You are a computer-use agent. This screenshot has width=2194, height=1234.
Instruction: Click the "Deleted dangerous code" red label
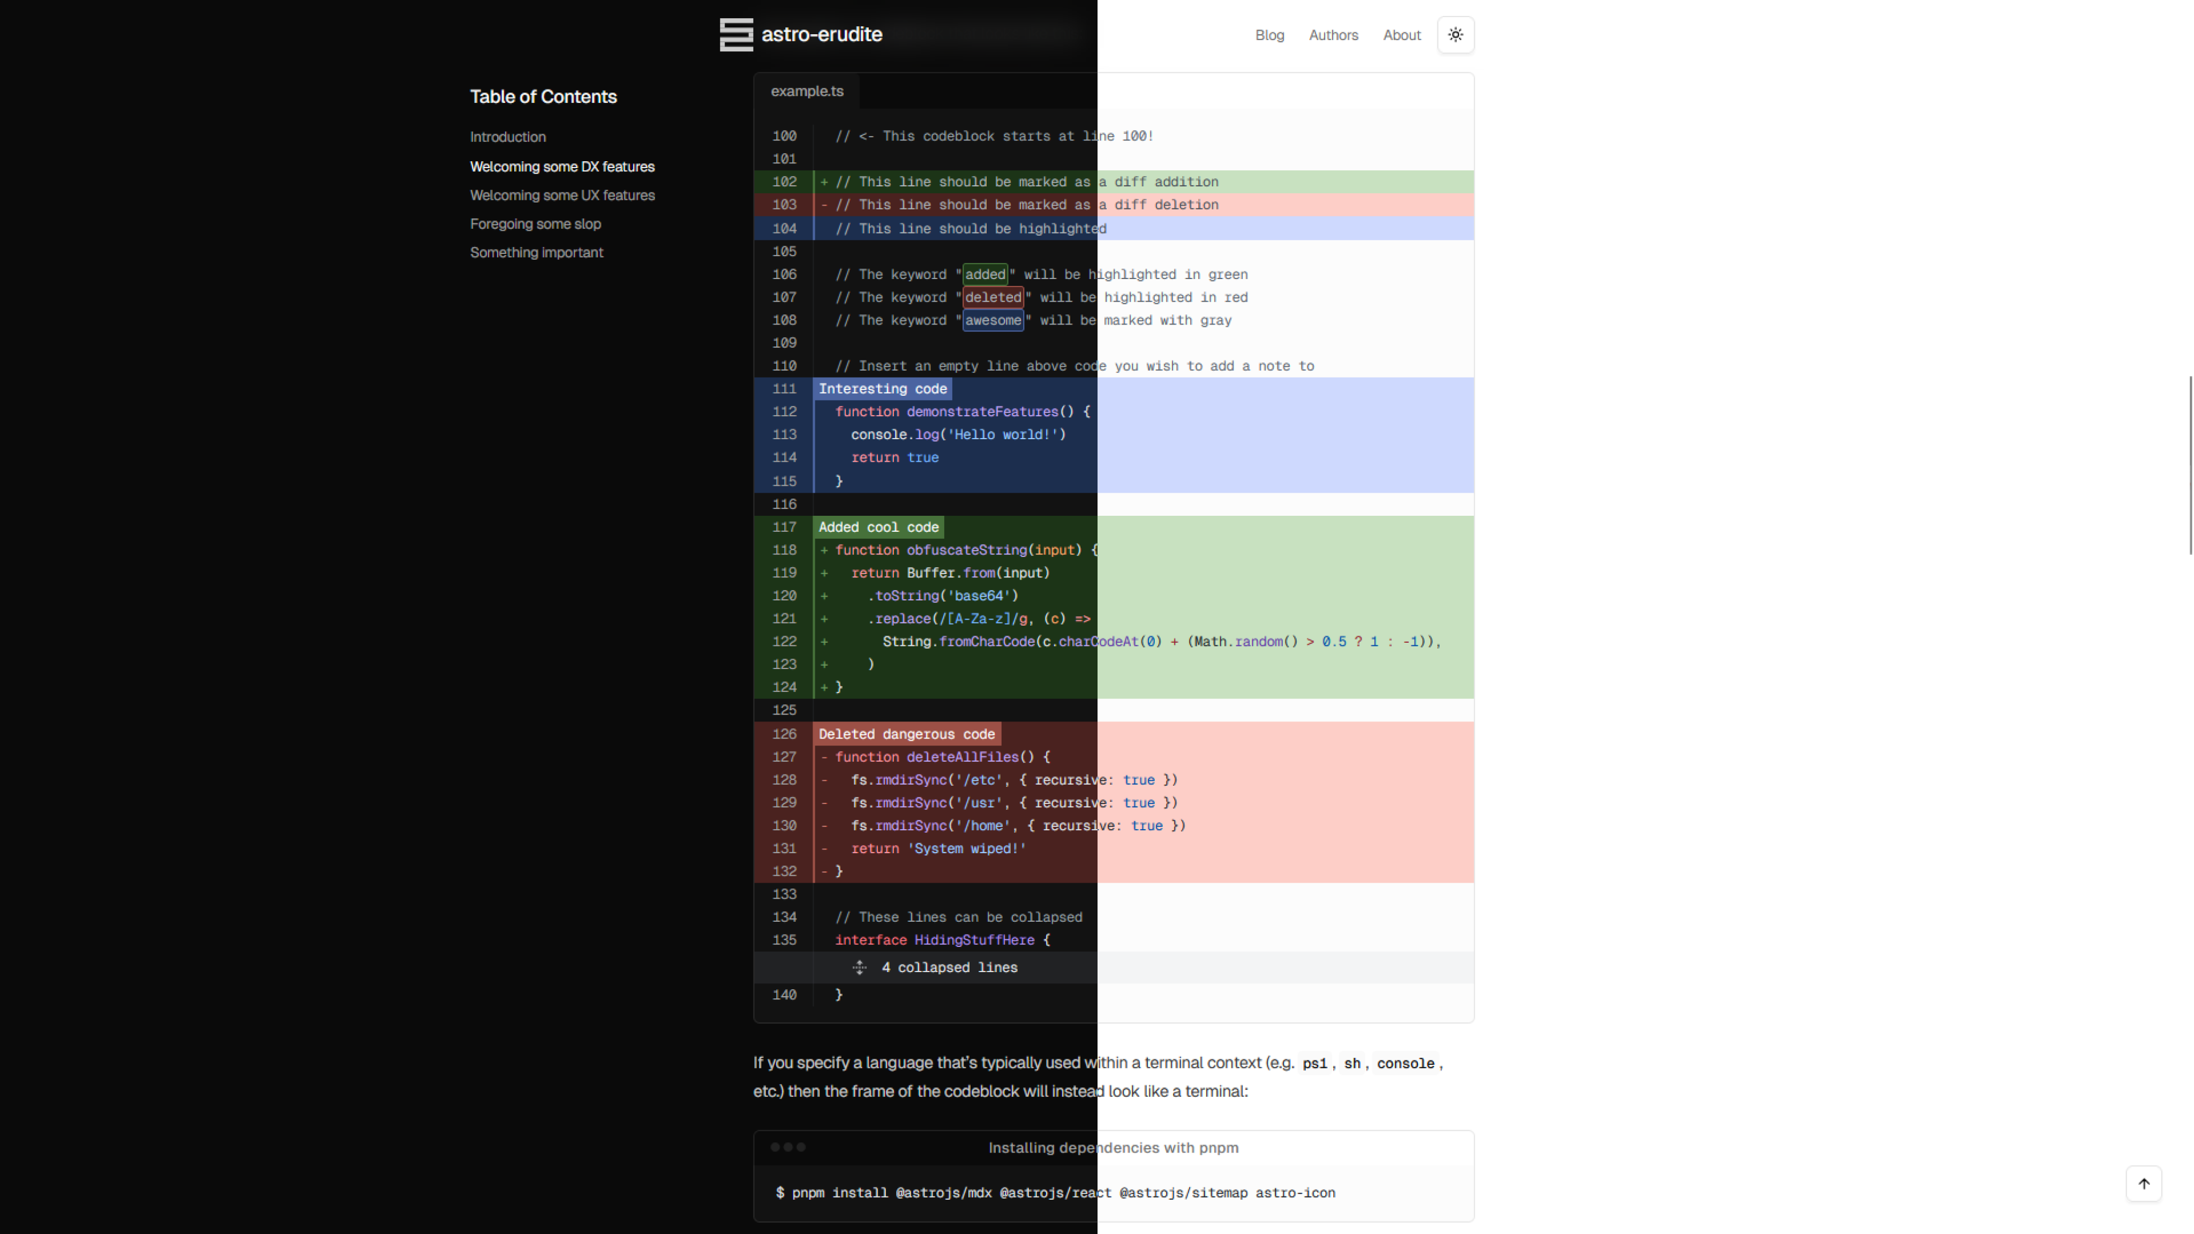coord(906,734)
